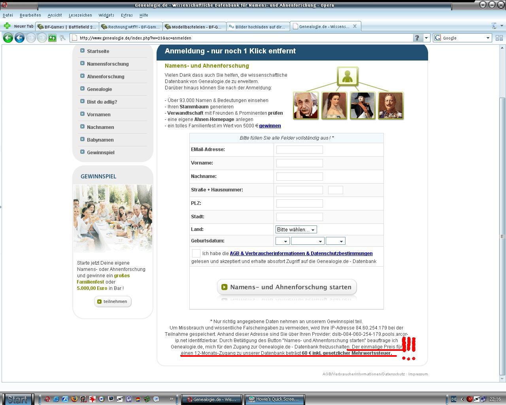Focus the Nachname input field
The width and height of the screenshot is (506, 405).
coord(300,176)
